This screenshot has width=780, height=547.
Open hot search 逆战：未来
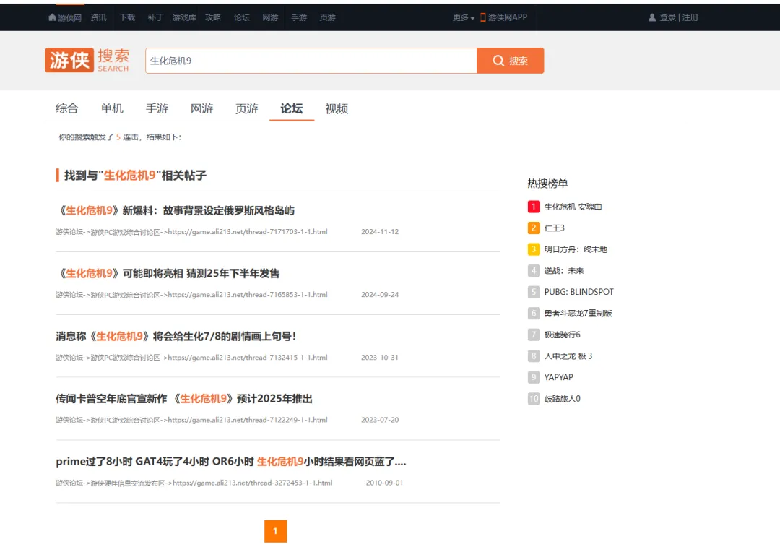(x=563, y=271)
